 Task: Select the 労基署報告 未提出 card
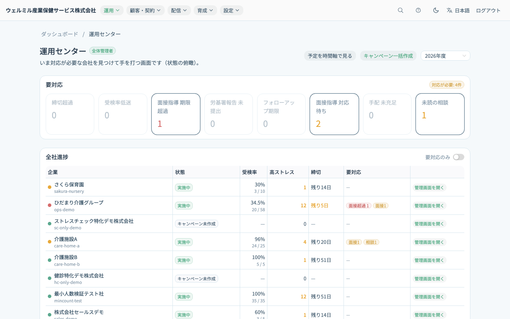[x=229, y=114]
